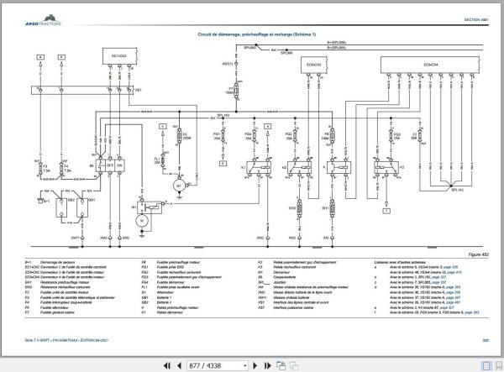Click the F4 7.5A fuse symbol
This screenshot has height=372, width=504.
[x=61, y=168]
